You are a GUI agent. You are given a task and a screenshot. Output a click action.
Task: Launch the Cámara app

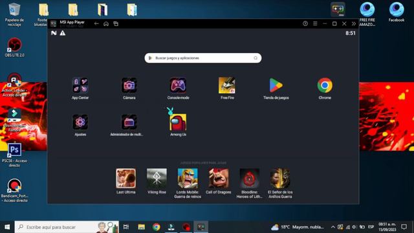[129, 85]
